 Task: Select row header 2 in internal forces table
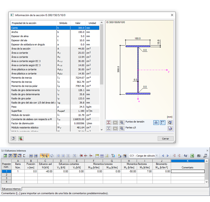pyautogui.click(x=6, y=175)
